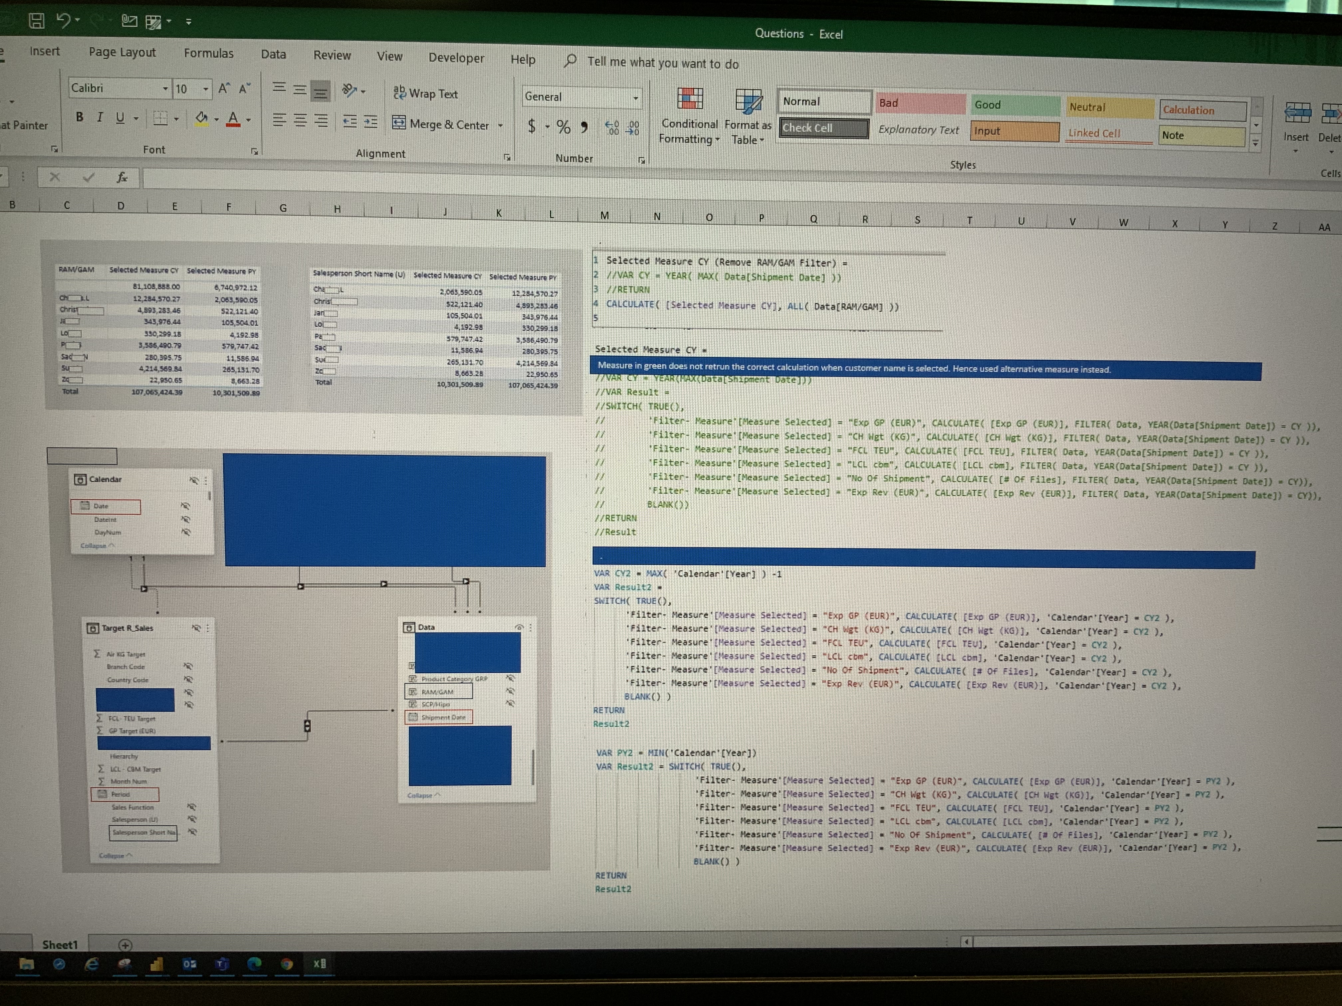Add a new sheet with plus button
This screenshot has height=1006, width=1342.
(x=125, y=945)
